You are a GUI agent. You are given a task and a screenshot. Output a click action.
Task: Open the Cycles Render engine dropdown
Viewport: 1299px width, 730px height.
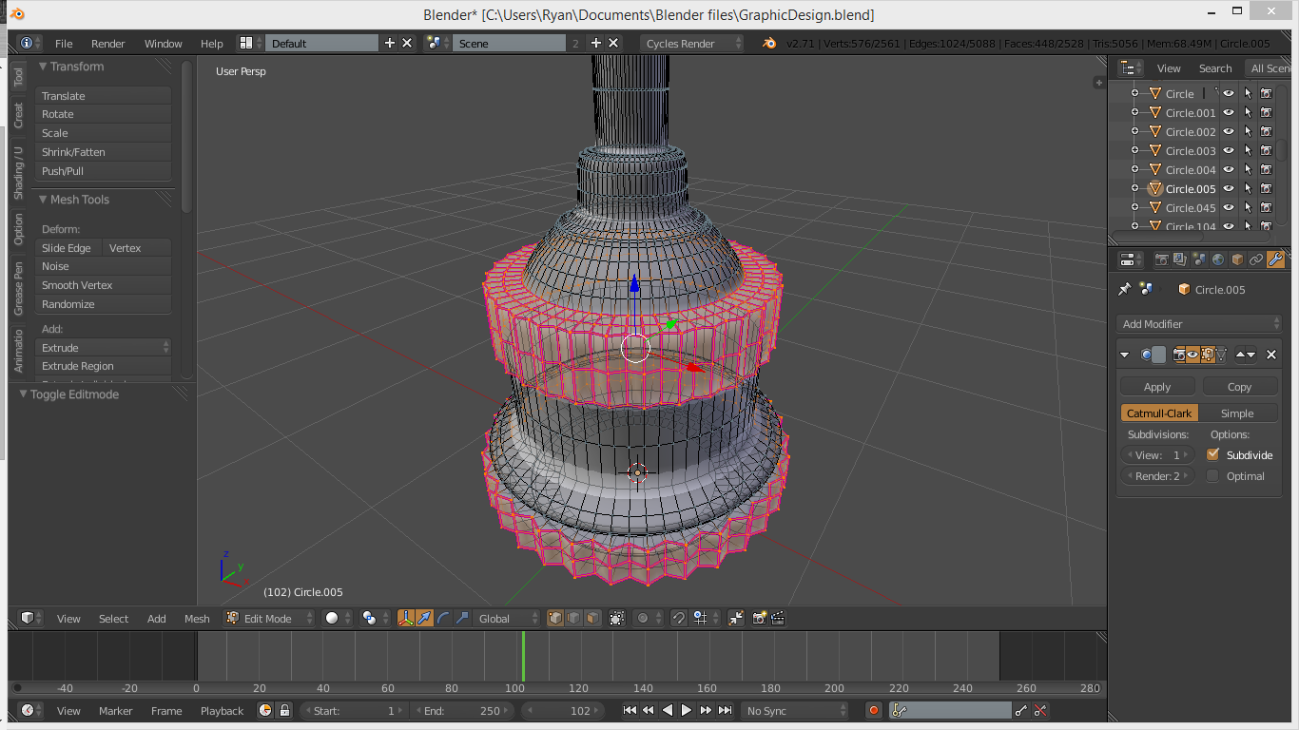pos(691,43)
